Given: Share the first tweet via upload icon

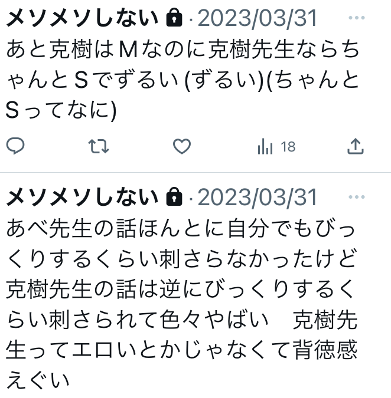Looking at the screenshot, I should coord(356,146).
